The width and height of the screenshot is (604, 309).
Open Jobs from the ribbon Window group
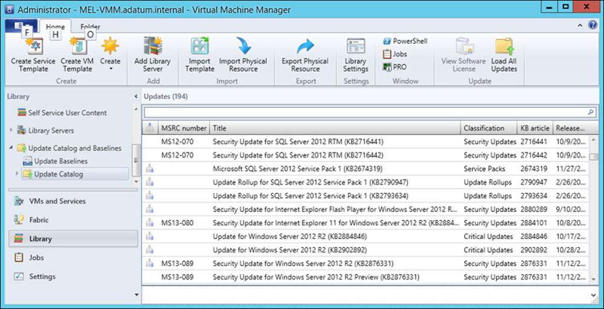(395, 54)
